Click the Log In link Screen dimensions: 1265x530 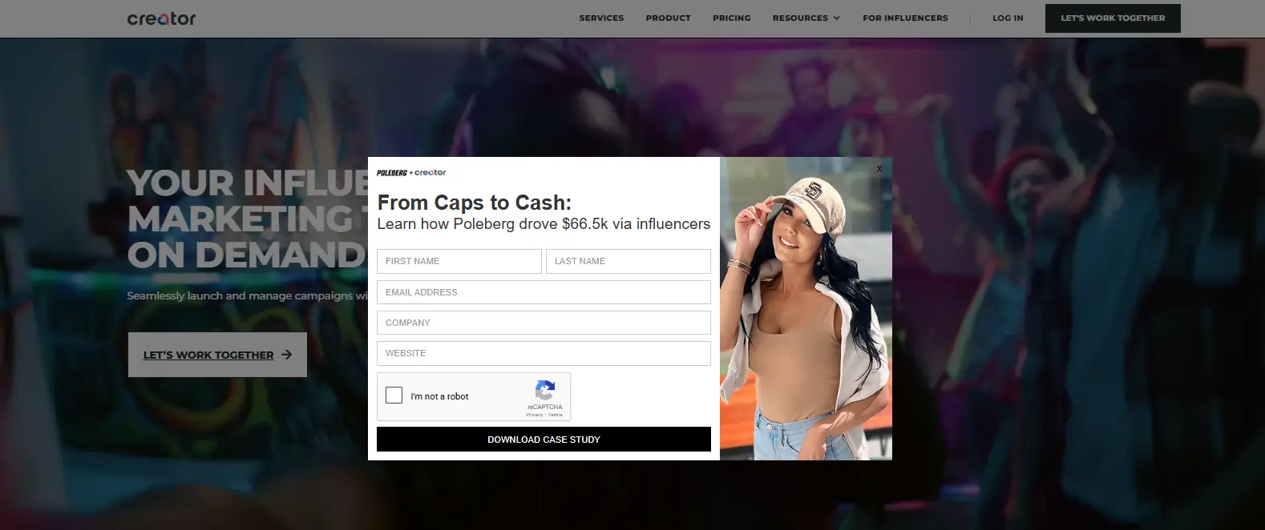pos(1008,18)
